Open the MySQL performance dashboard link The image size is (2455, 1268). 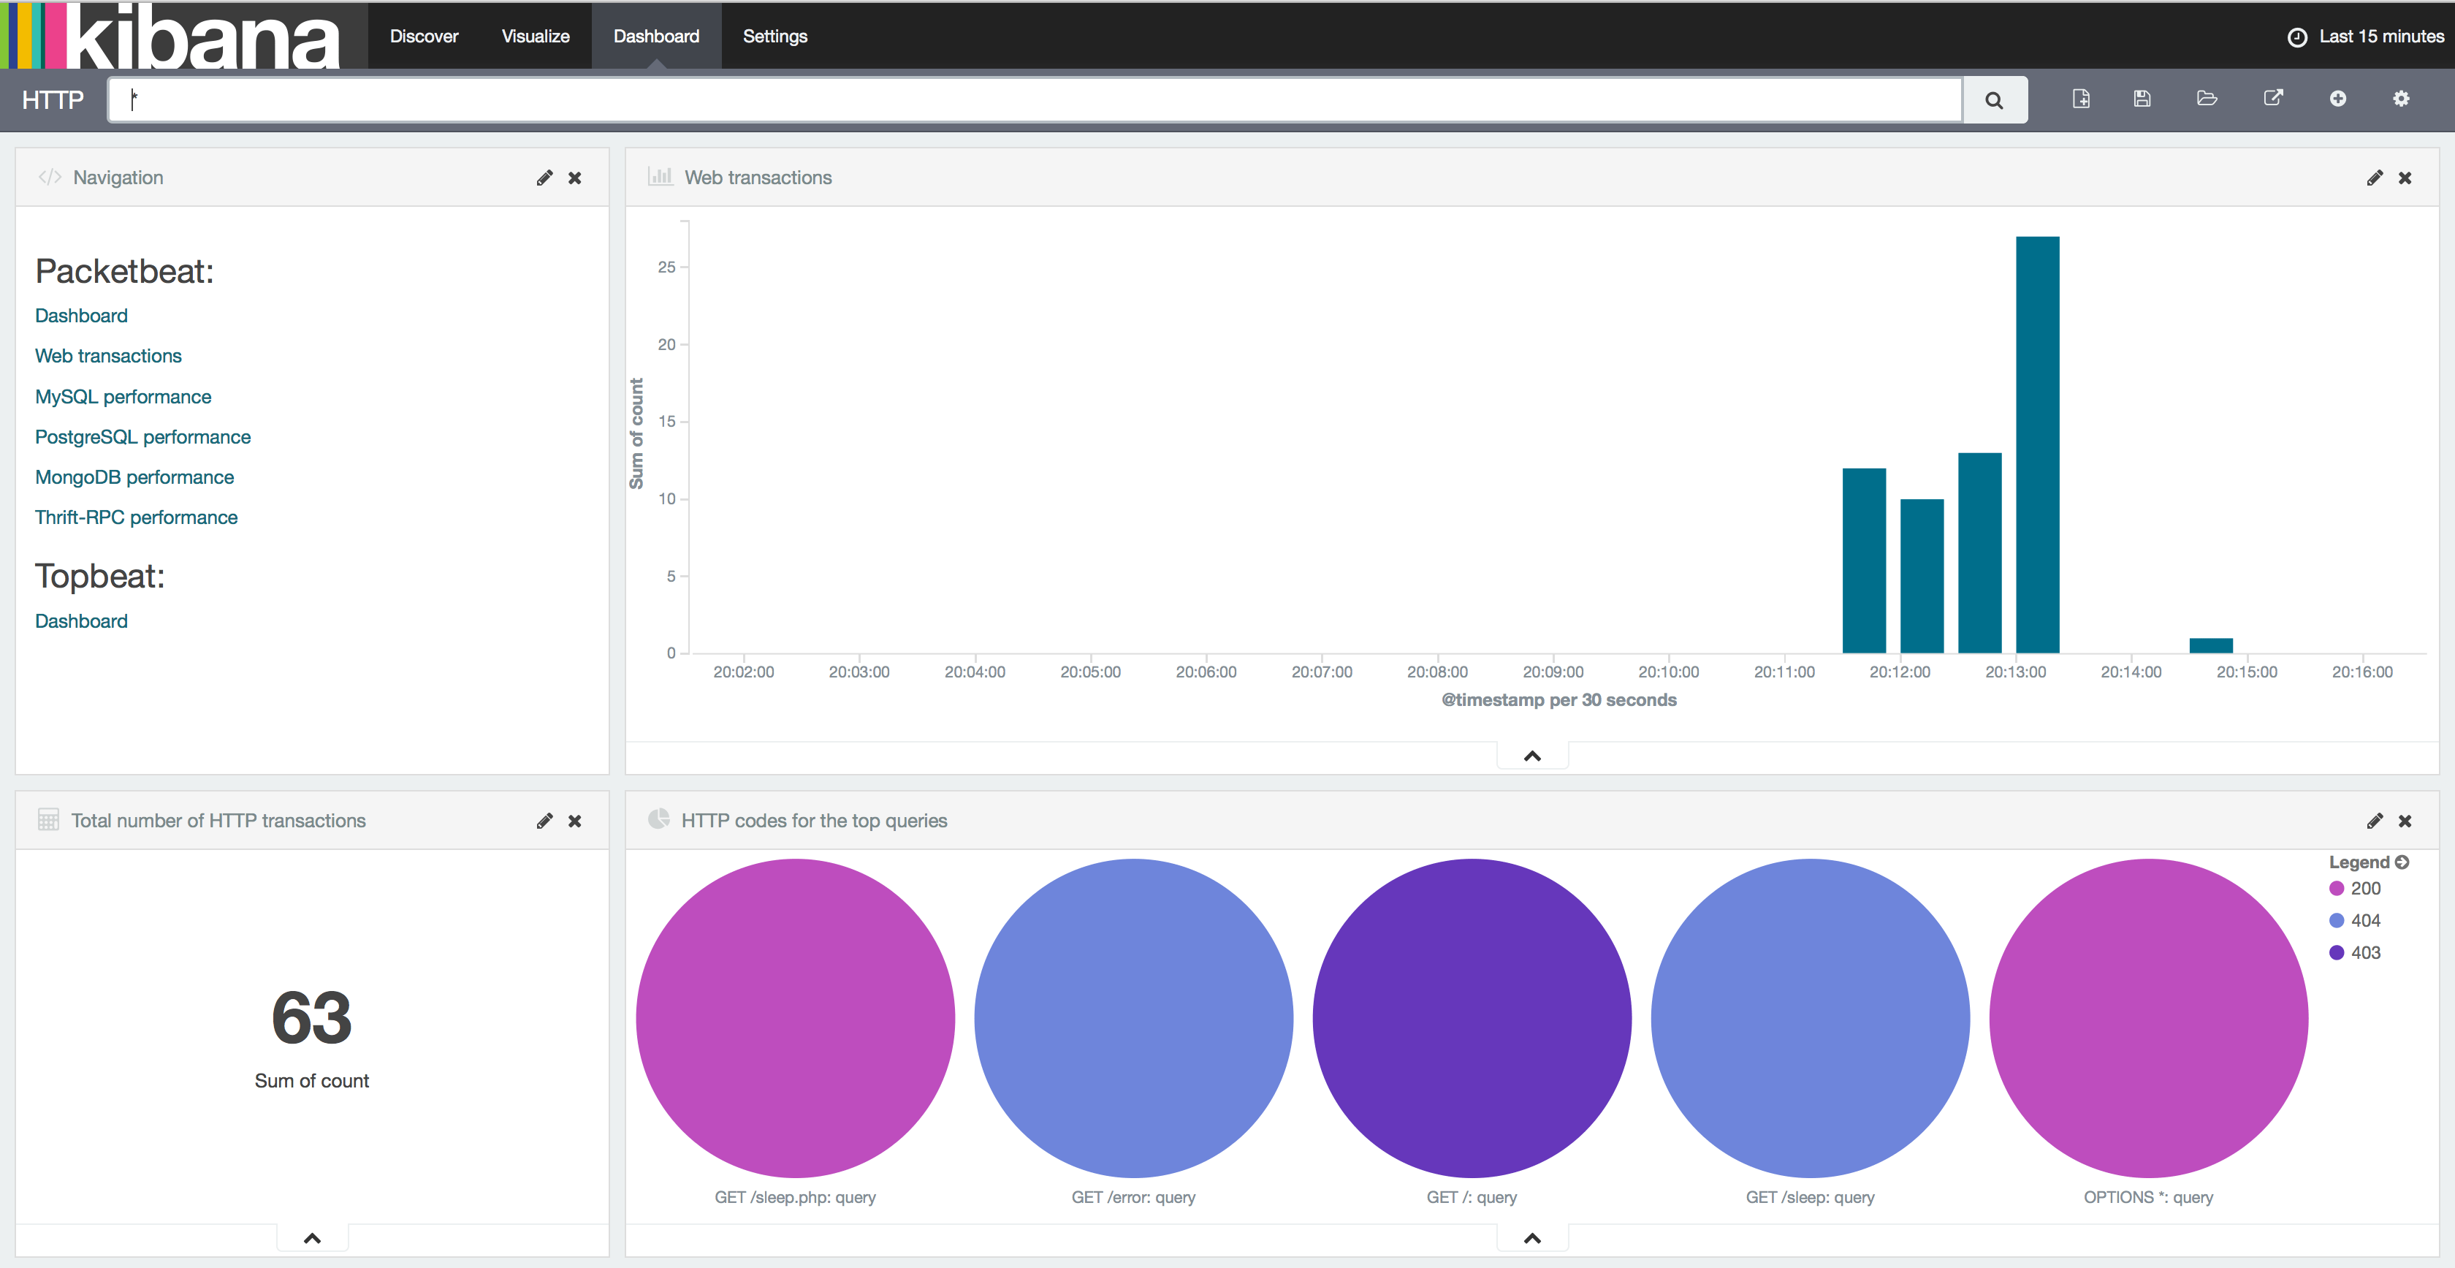pos(123,395)
